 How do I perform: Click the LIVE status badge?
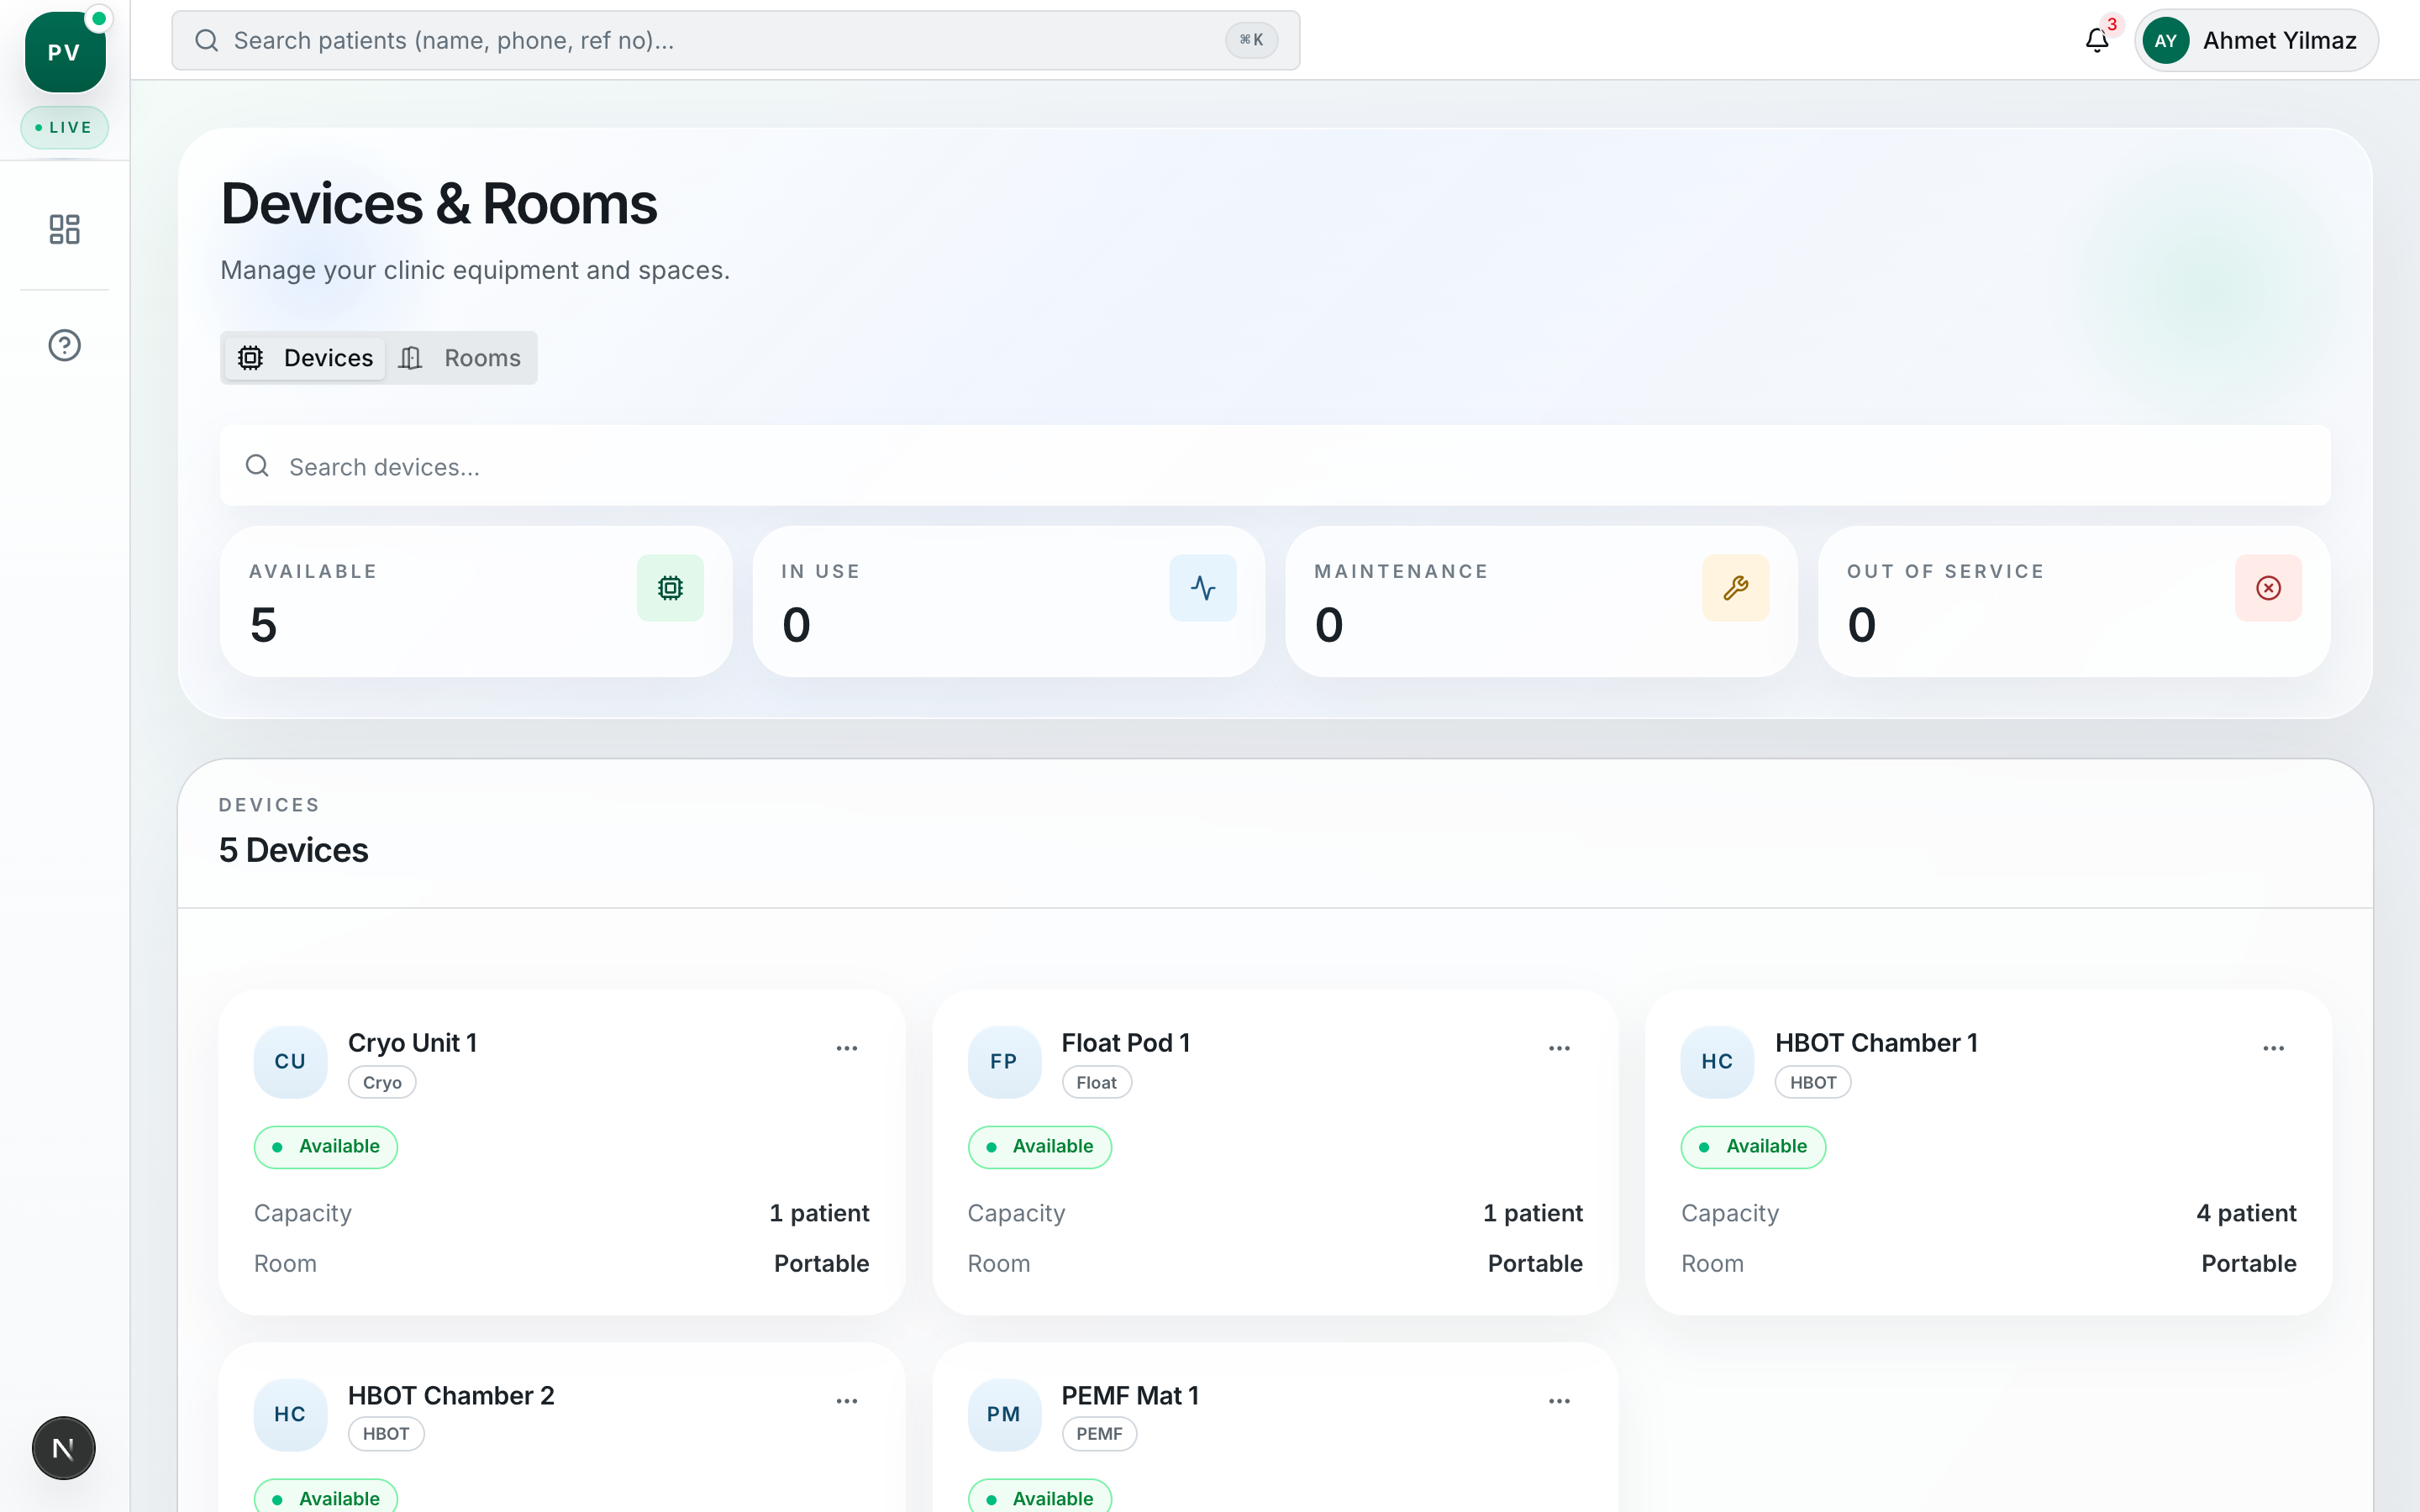point(64,128)
